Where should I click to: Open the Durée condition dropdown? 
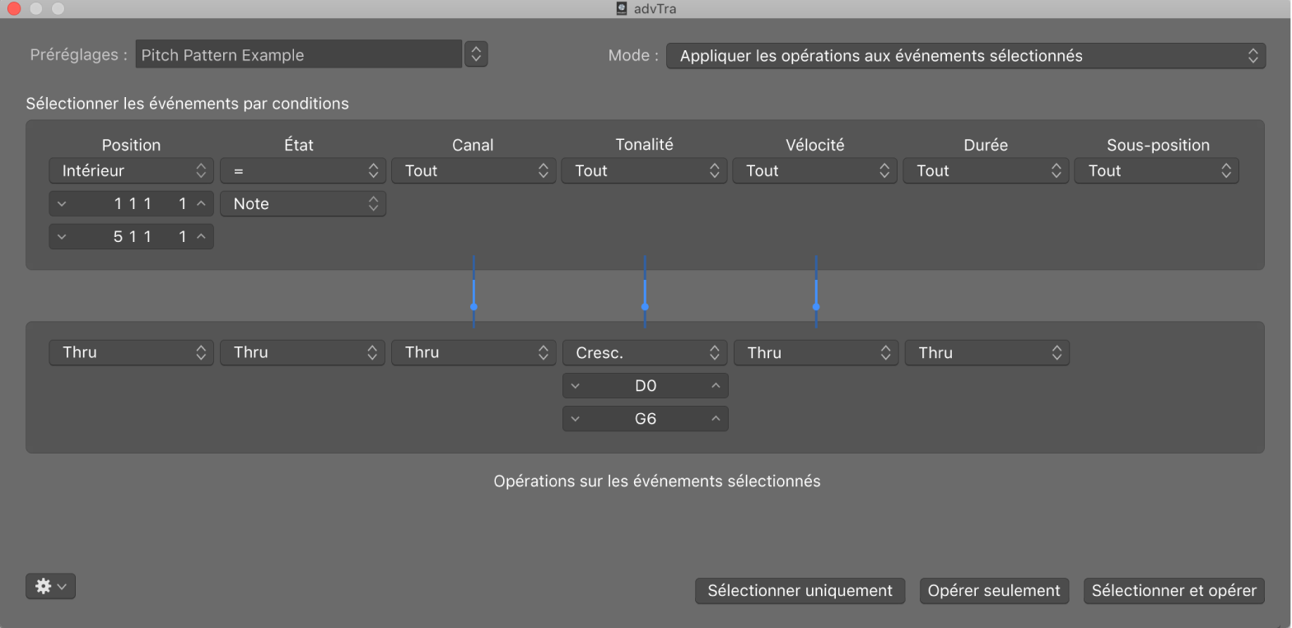[986, 170]
